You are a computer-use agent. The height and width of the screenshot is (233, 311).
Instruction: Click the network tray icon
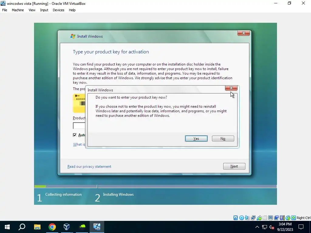point(265,227)
